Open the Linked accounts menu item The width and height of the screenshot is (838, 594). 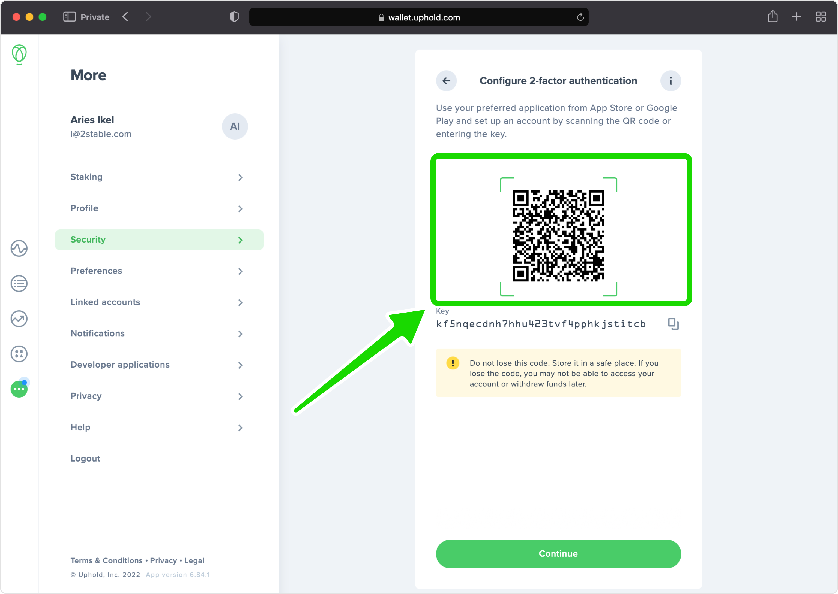click(x=159, y=302)
